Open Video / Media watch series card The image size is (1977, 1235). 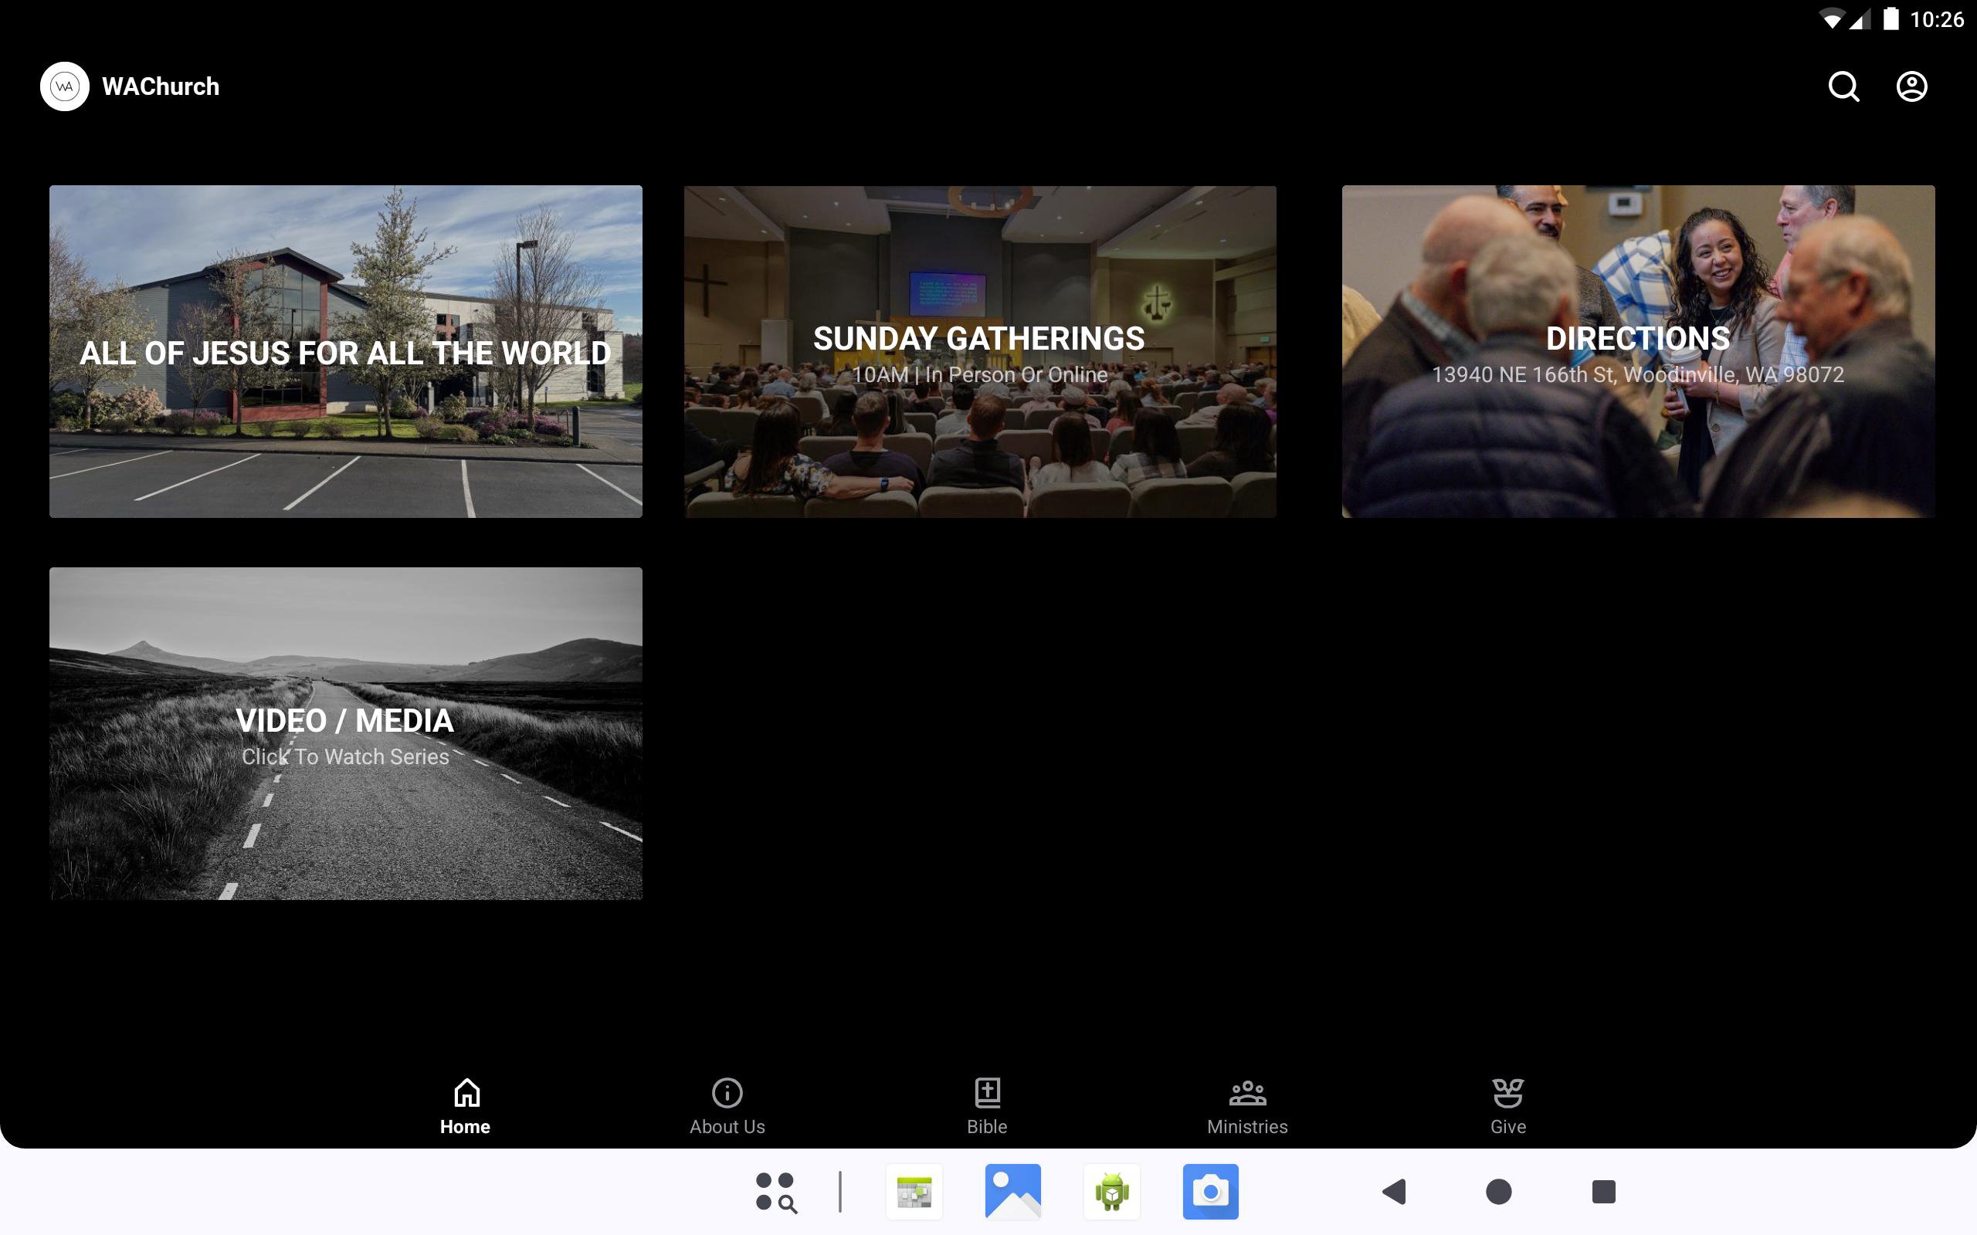click(x=345, y=733)
